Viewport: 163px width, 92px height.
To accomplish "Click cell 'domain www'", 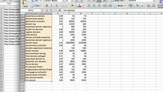I will pos(38,43).
